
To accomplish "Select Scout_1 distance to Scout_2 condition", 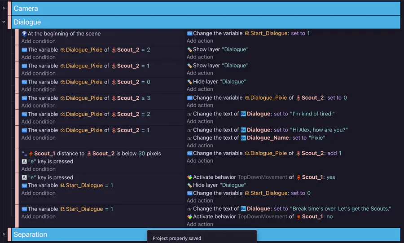I will coord(91,154).
